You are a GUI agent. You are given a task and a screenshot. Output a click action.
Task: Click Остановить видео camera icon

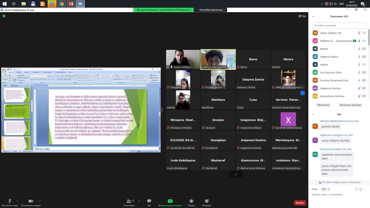point(31,201)
